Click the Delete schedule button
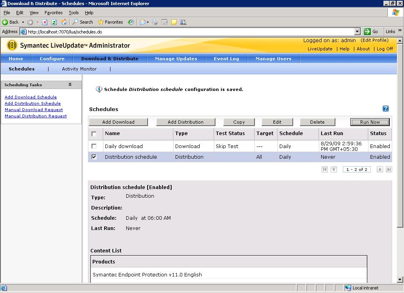The image size is (404, 293). [317, 122]
